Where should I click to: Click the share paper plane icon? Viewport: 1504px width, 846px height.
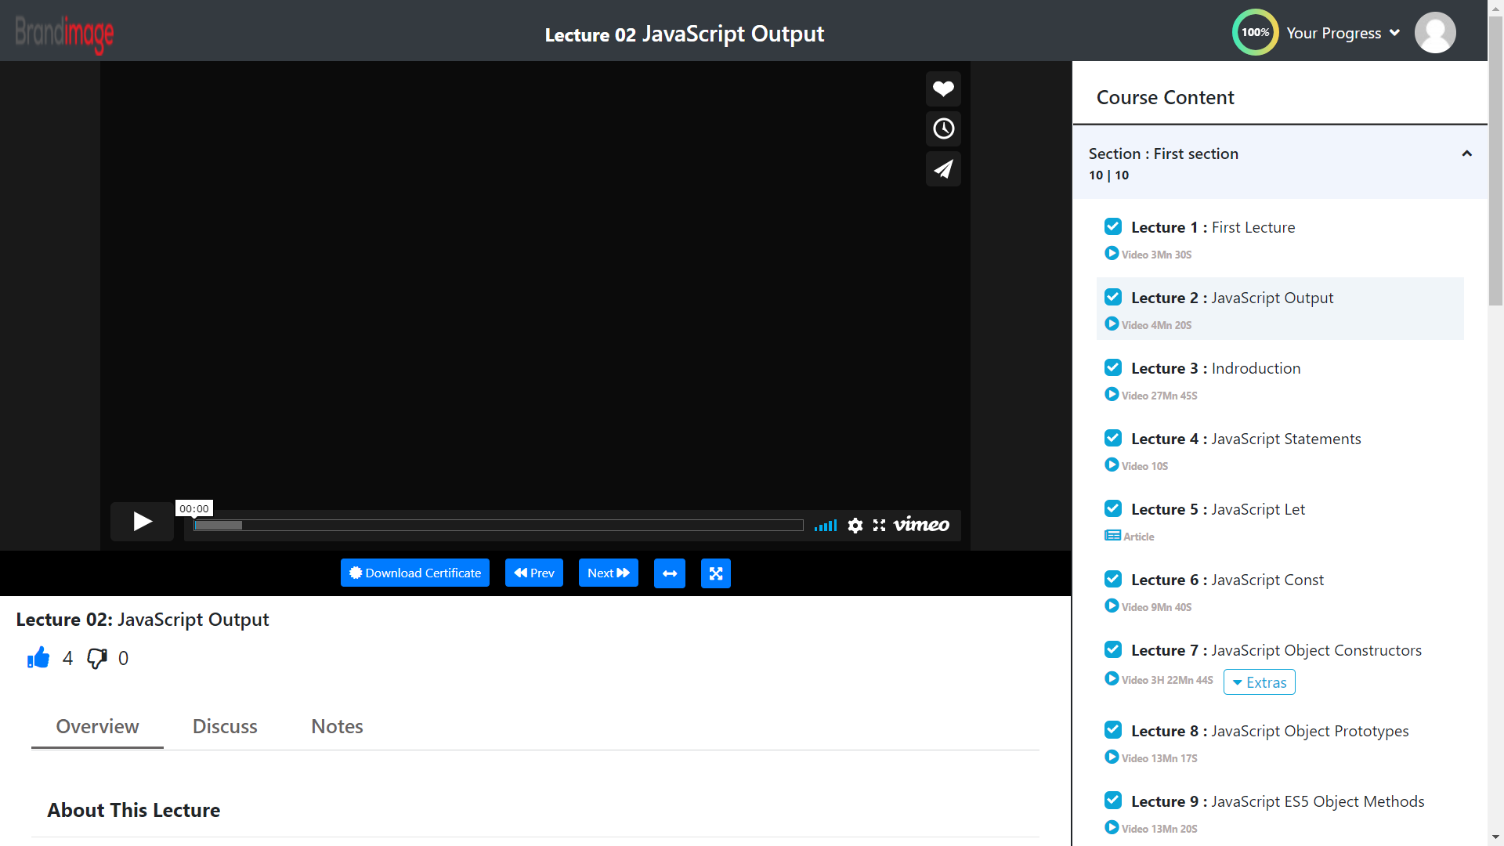pos(943,168)
